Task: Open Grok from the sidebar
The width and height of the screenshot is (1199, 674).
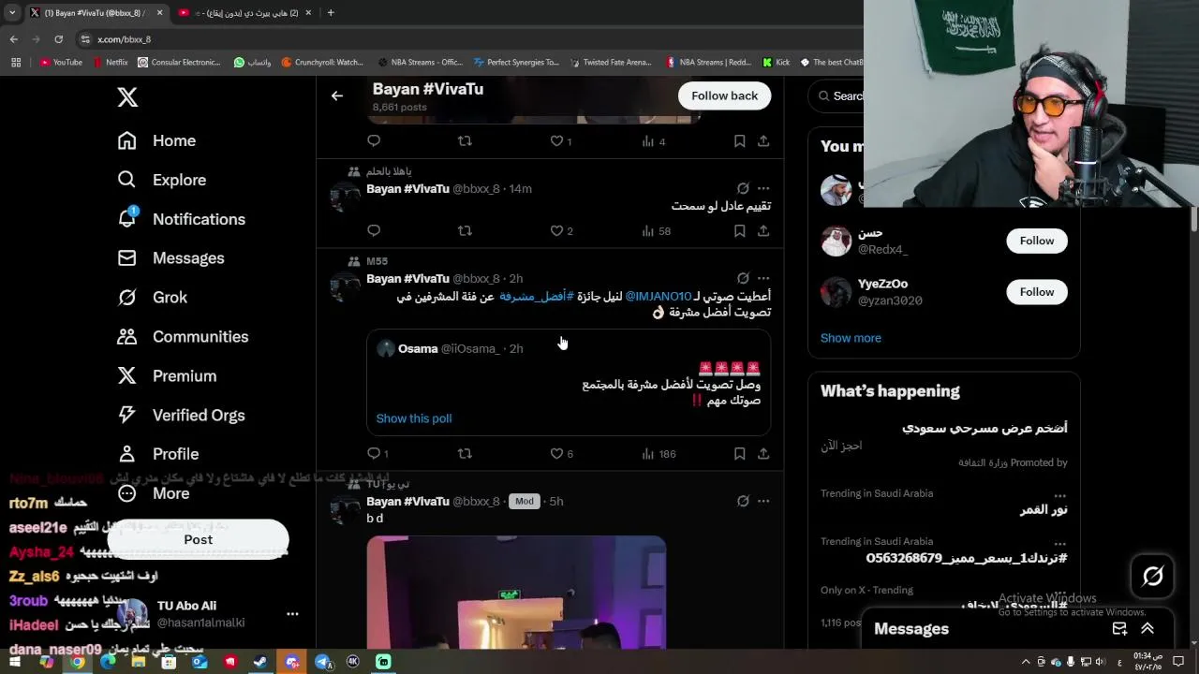Action: tap(152, 297)
